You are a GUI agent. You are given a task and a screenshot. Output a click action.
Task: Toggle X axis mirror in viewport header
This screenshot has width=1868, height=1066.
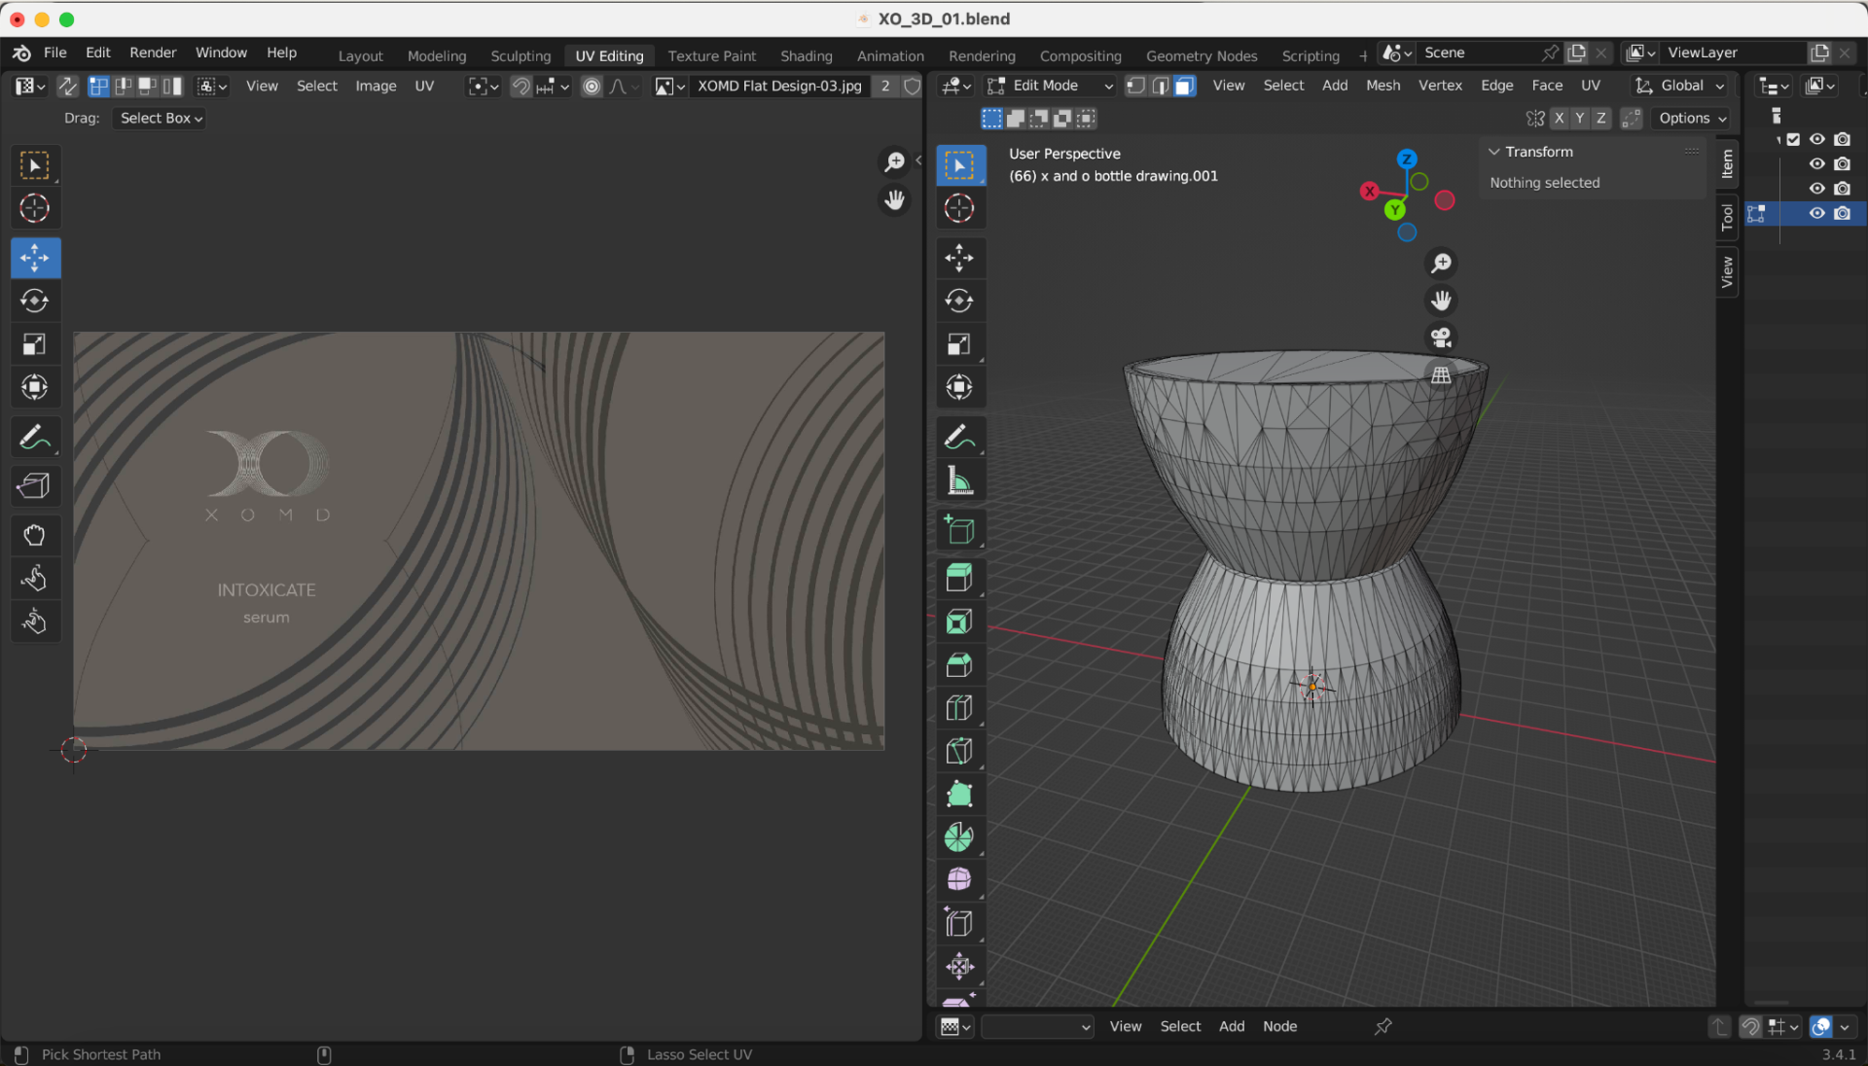(1559, 118)
